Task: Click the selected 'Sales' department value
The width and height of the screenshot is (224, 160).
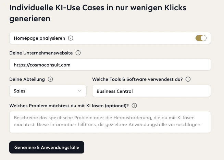Action: pos(20,91)
